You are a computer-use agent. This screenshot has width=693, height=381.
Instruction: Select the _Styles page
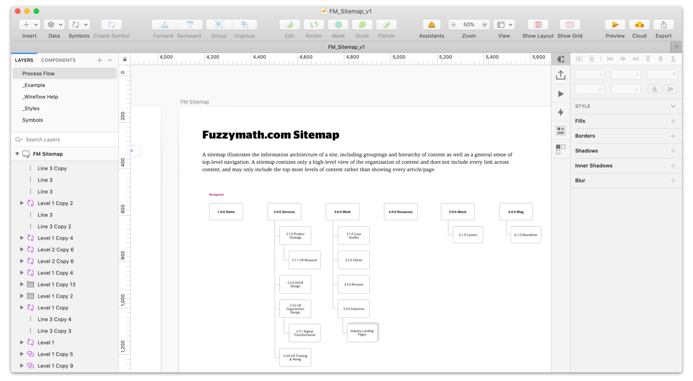click(64, 109)
